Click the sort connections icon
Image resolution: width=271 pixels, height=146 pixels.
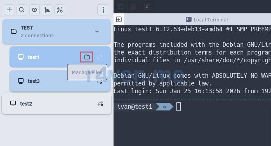pyautogui.click(x=47, y=10)
